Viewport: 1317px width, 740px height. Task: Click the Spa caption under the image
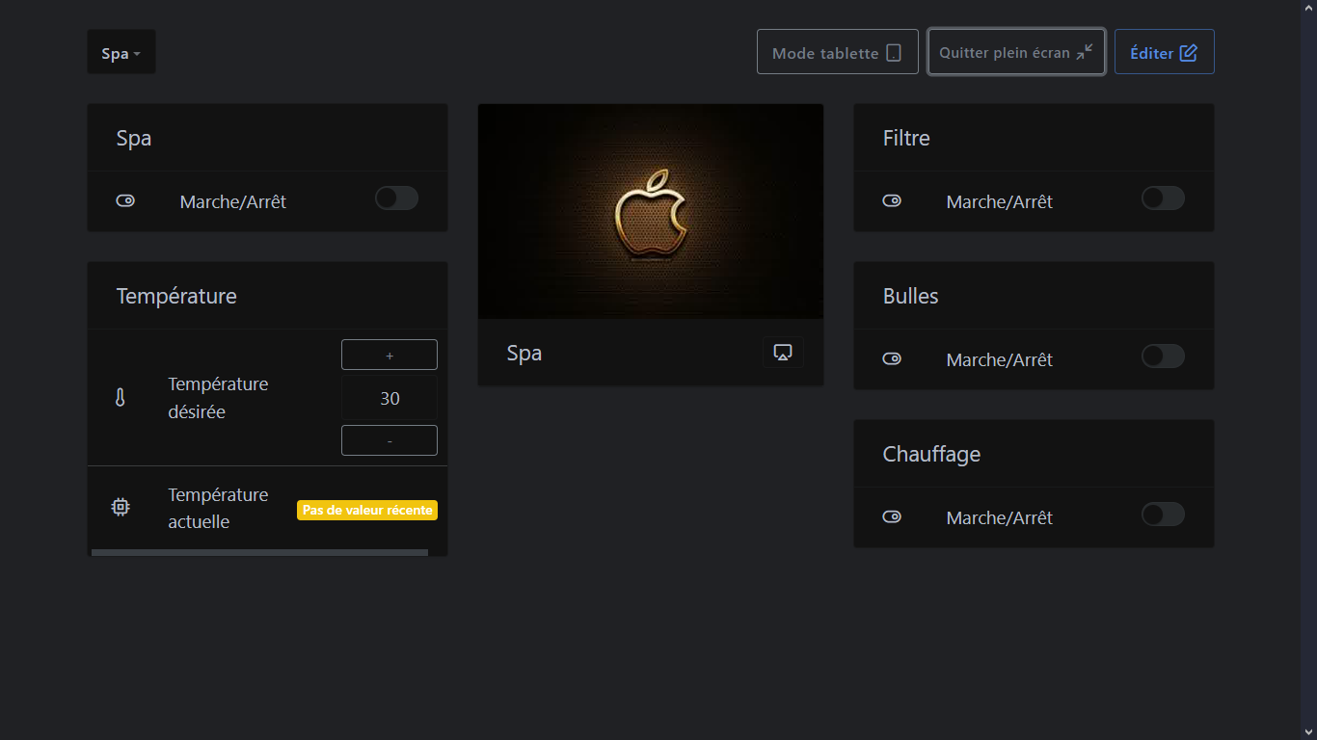coord(524,354)
